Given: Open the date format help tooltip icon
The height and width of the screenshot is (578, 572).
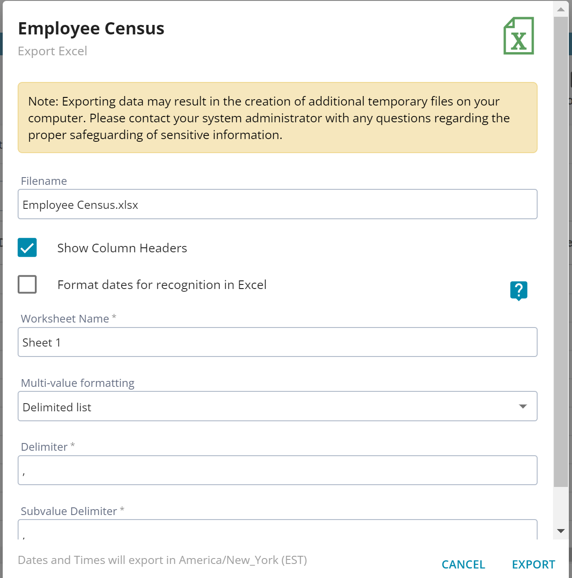Looking at the screenshot, I should [519, 290].
